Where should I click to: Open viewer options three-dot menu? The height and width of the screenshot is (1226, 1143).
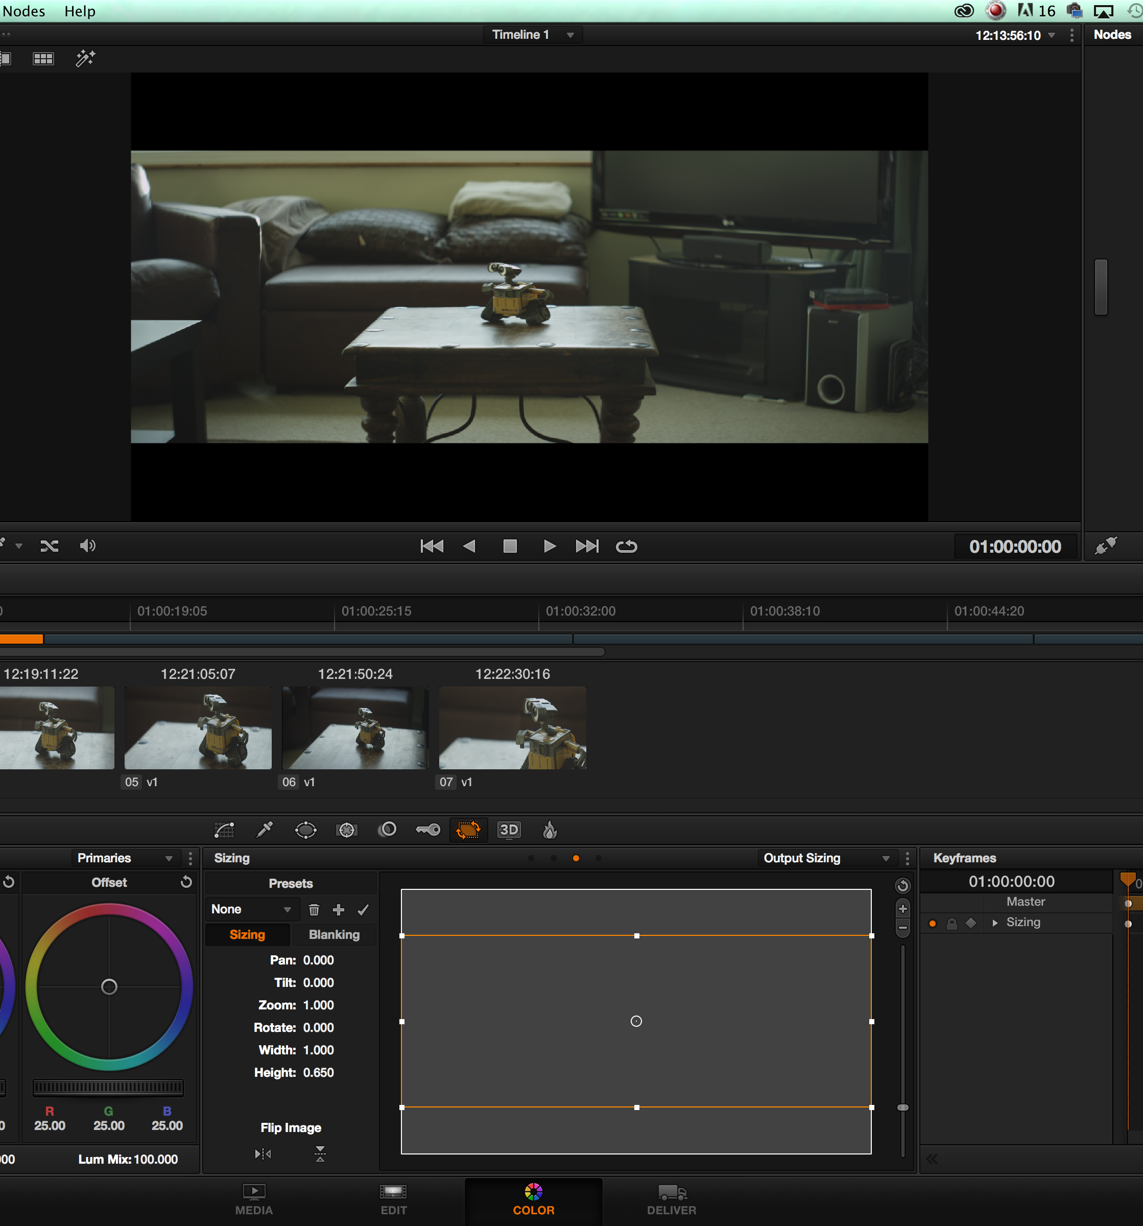1072,35
